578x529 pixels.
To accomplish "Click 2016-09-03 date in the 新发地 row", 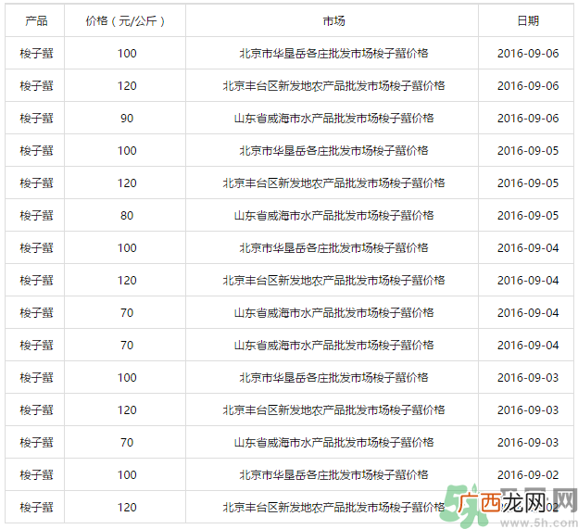I will [x=528, y=410].
